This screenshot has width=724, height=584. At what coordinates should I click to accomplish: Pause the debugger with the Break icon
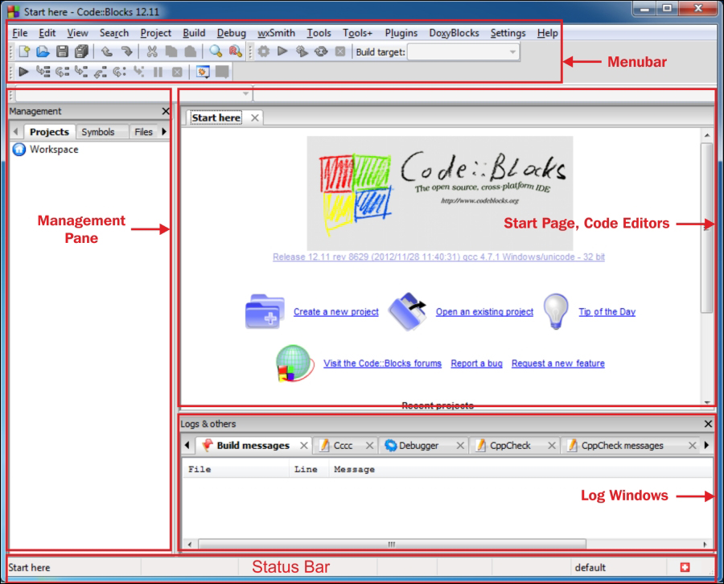[158, 72]
